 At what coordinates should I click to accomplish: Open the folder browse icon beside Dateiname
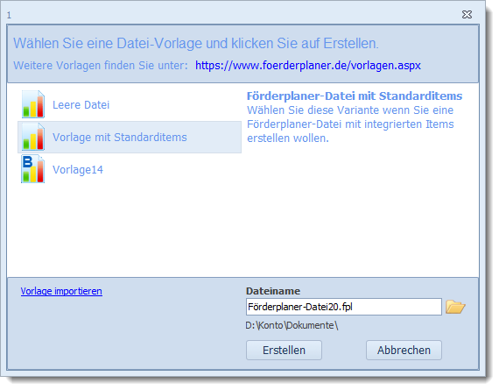(455, 307)
